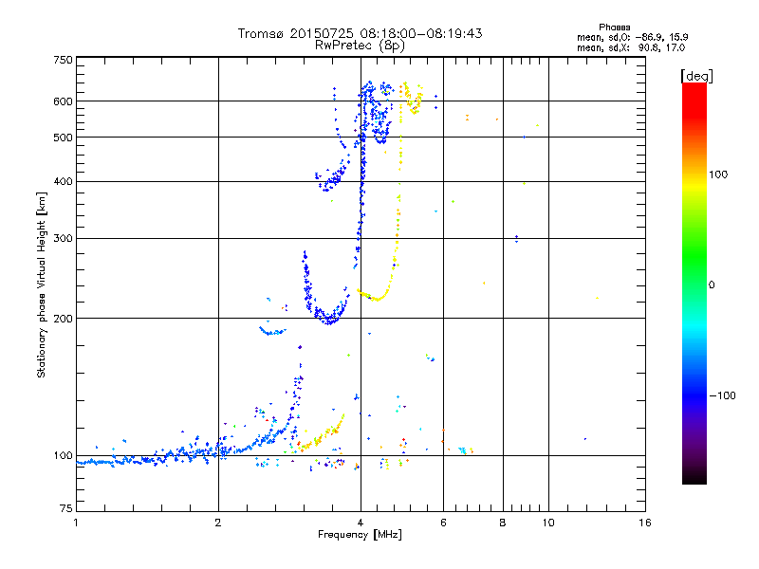Click the colorbar tick label '-100'
This screenshot has width=759, height=569.
pos(722,395)
